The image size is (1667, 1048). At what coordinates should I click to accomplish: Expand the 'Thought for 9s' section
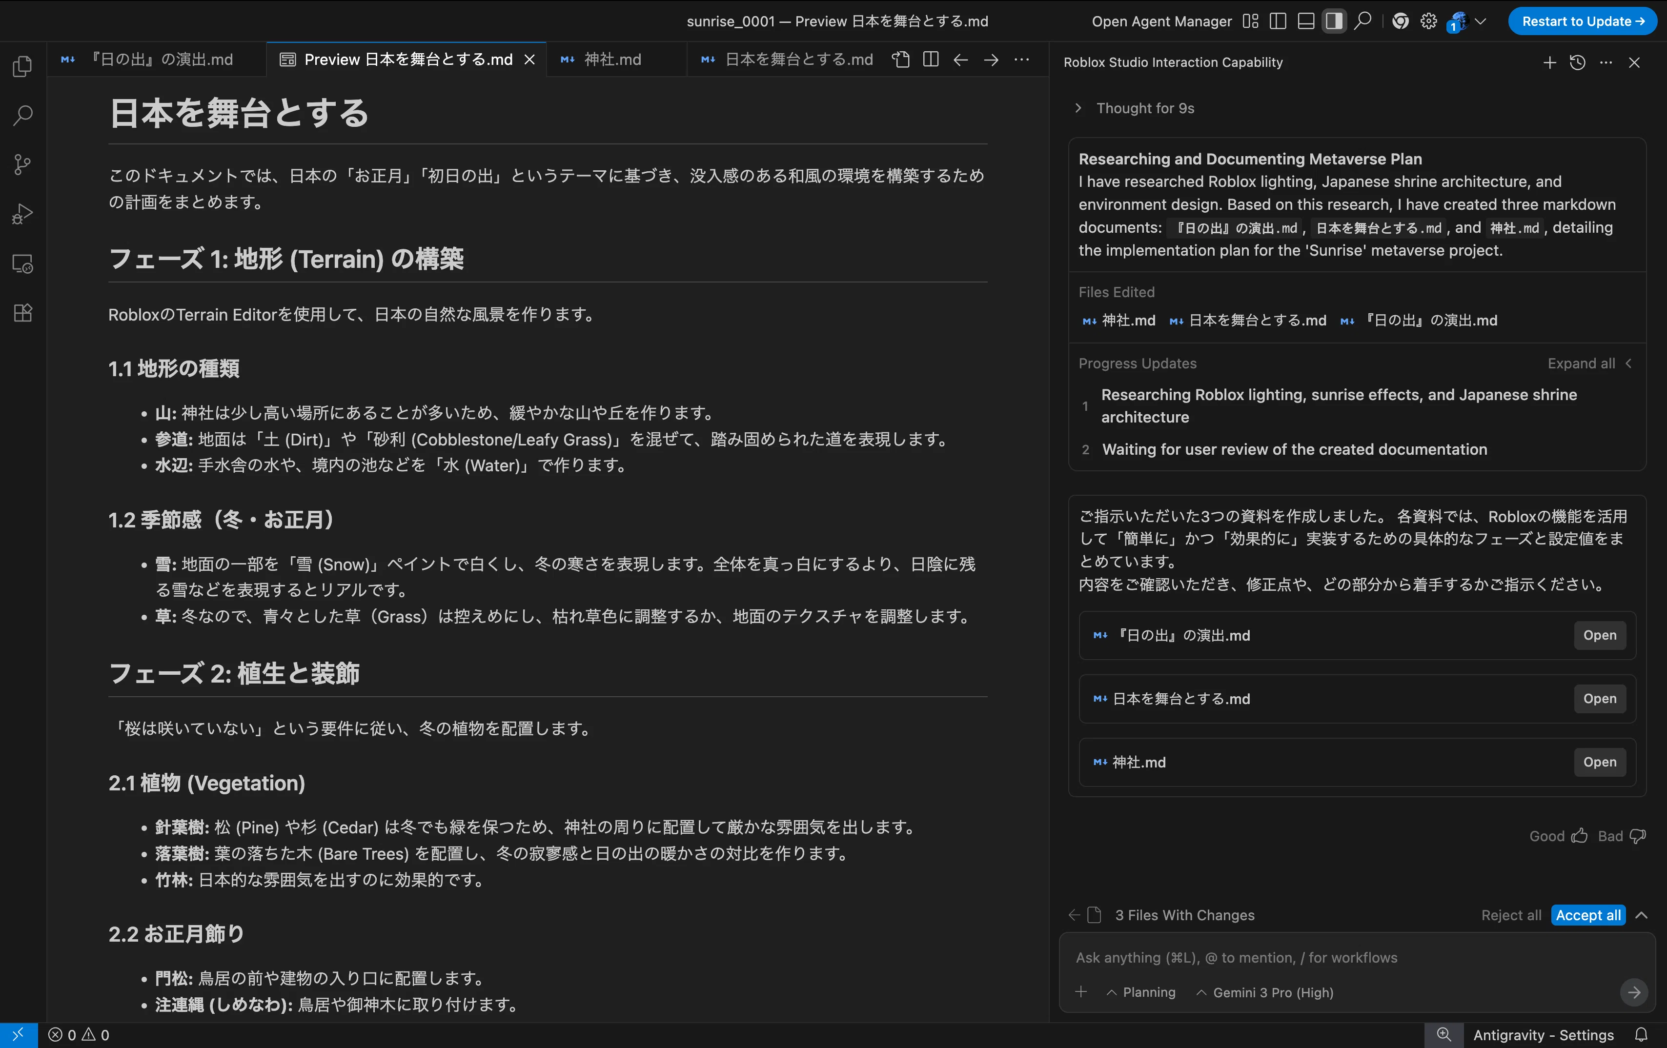[x=1136, y=108]
